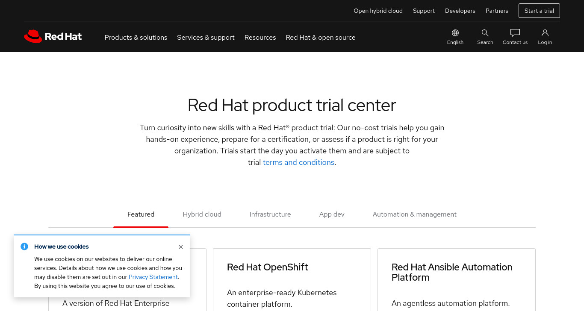Viewport: 584px width, 311px height.
Task: Open the terms and conditions link
Action: click(x=298, y=162)
